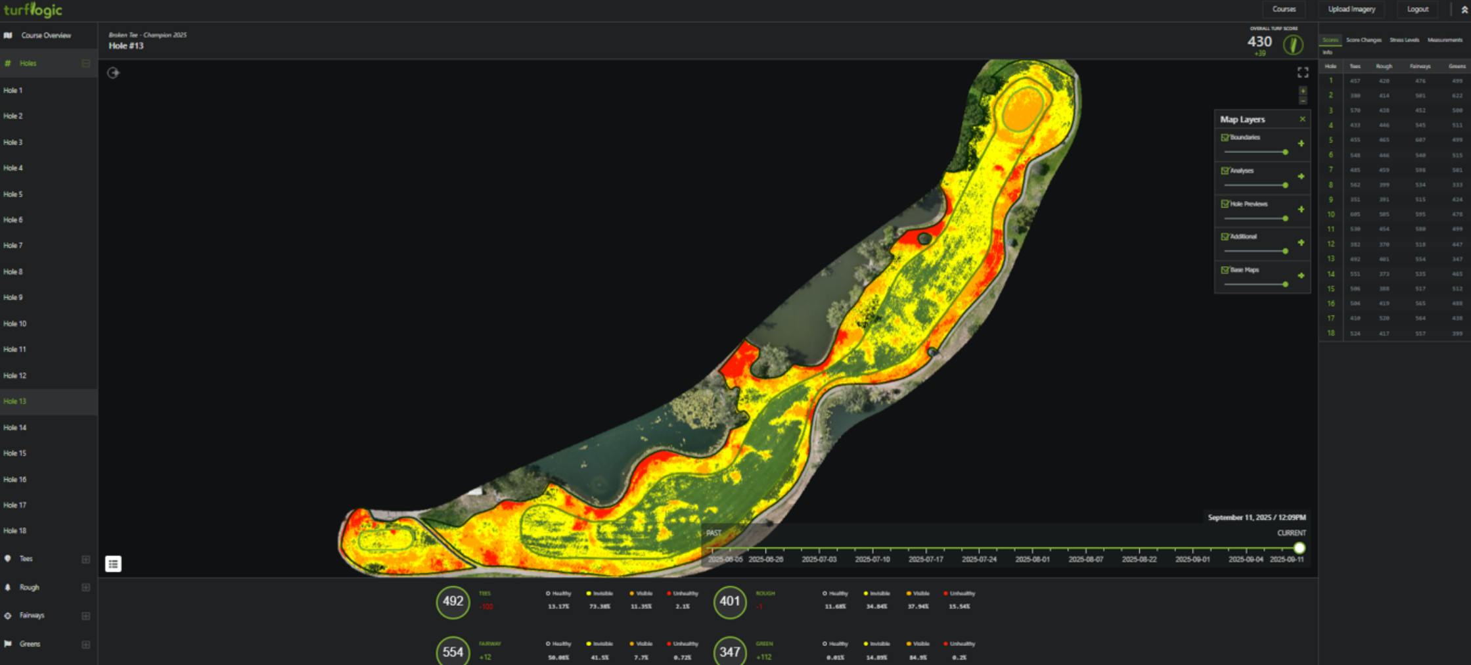Close the Map Layers panel
Viewport: 1471px width, 665px height.
(1302, 119)
